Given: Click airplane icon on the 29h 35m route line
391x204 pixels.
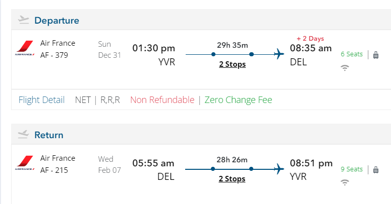Looking at the screenshot, I should click(x=278, y=54).
